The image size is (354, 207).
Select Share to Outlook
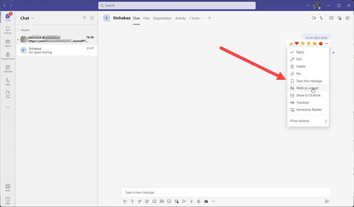(308, 95)
